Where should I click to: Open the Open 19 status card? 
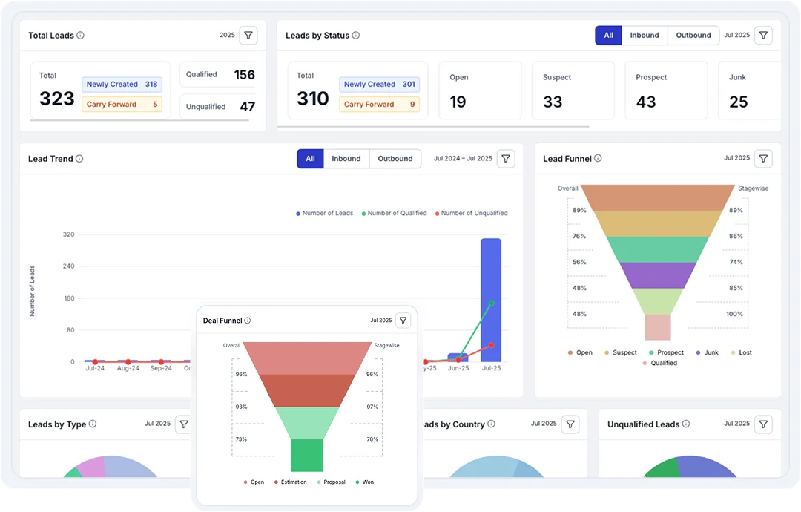(480, 91)
